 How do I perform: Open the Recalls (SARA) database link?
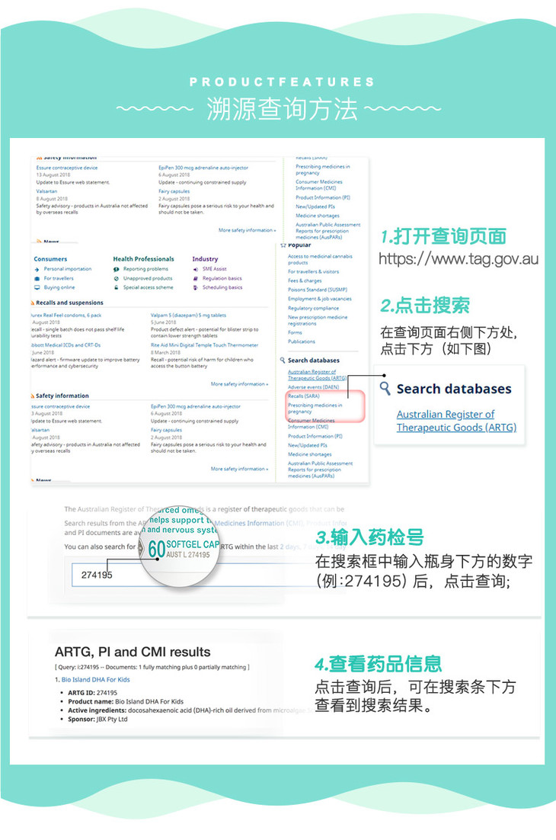[x=303, y=396]
